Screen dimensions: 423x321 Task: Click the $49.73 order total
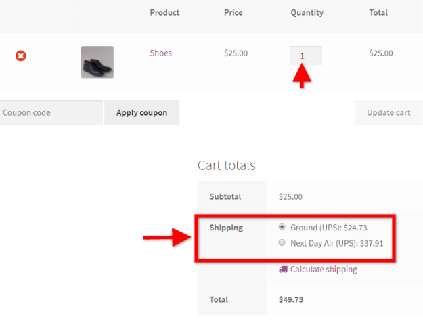(x=291, y=300)
